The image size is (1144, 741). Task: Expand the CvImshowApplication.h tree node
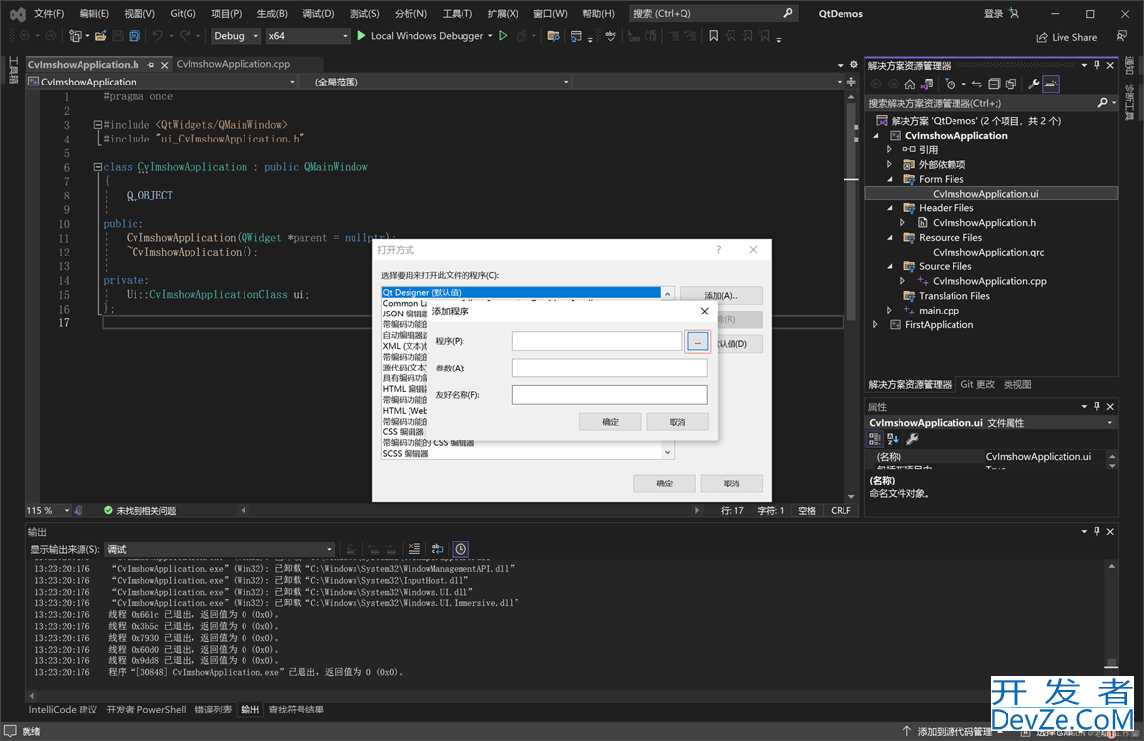point(903,223)
